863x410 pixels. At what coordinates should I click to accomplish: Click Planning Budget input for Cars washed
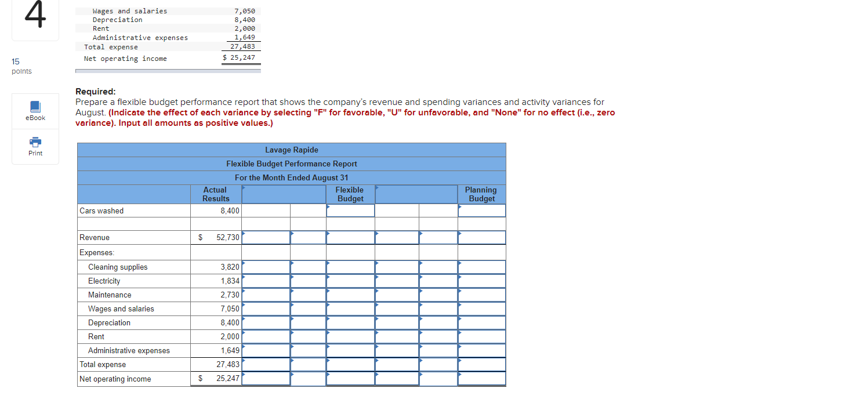coord(481,211)
